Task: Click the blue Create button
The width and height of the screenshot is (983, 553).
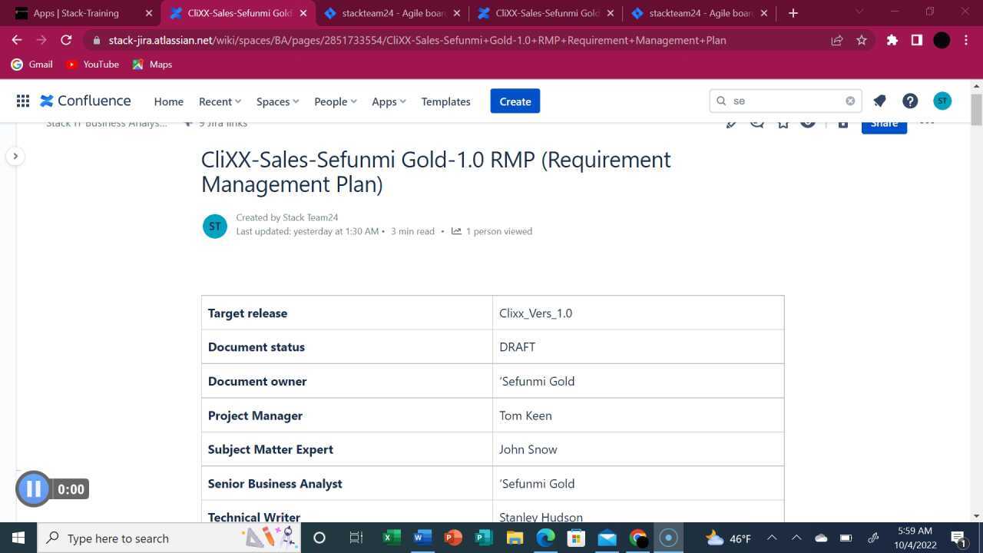Action: 515,101
